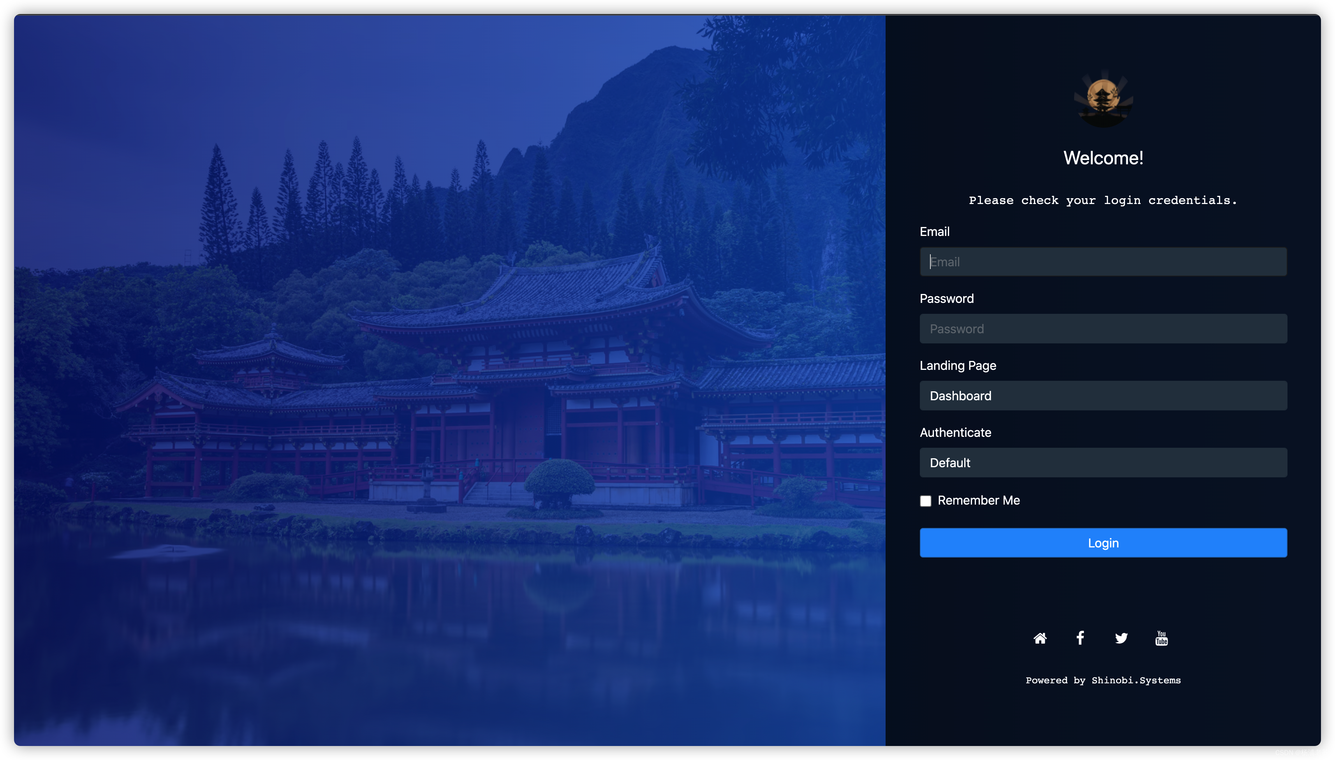Click the Landing Page label
1335x760 pixels.
[958, 365]
